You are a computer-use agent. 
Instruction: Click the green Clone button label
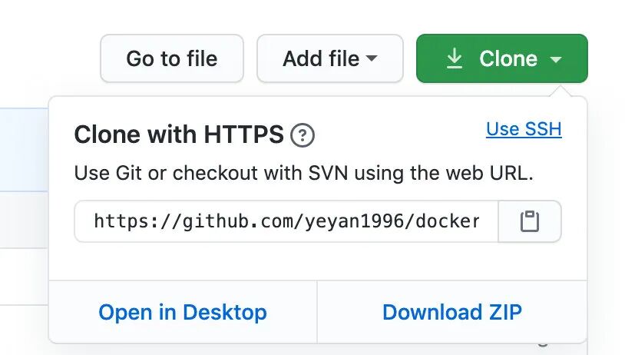point(508,58)
